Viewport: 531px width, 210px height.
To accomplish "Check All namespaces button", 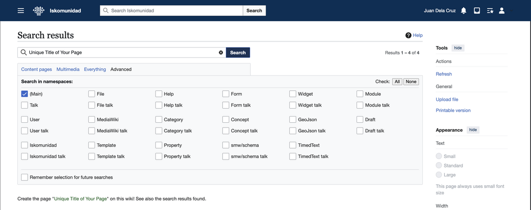I will [x=397, y=81].
